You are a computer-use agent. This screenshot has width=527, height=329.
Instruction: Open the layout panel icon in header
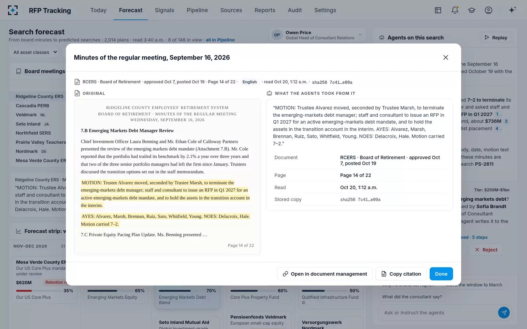(438, 10)
